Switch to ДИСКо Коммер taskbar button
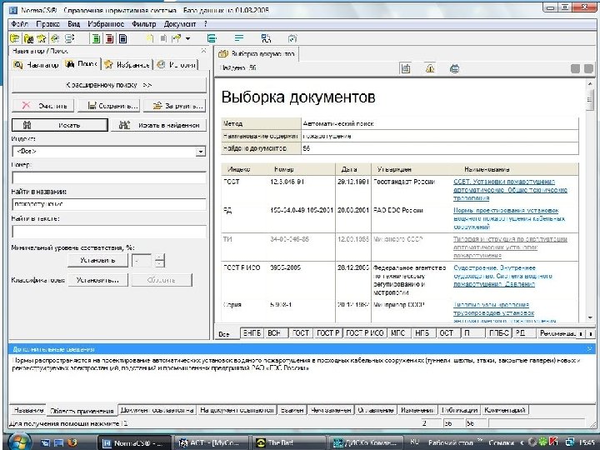The height and width of the screenshot is (450, 600). 366,442
